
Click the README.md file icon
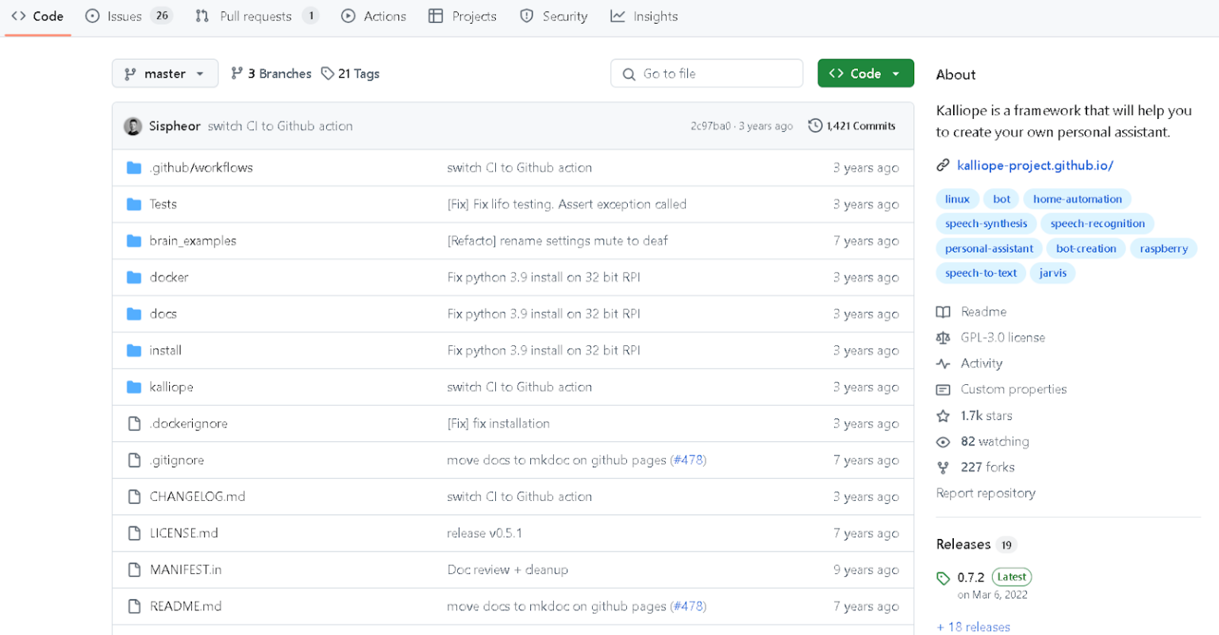tap(133, 606)
